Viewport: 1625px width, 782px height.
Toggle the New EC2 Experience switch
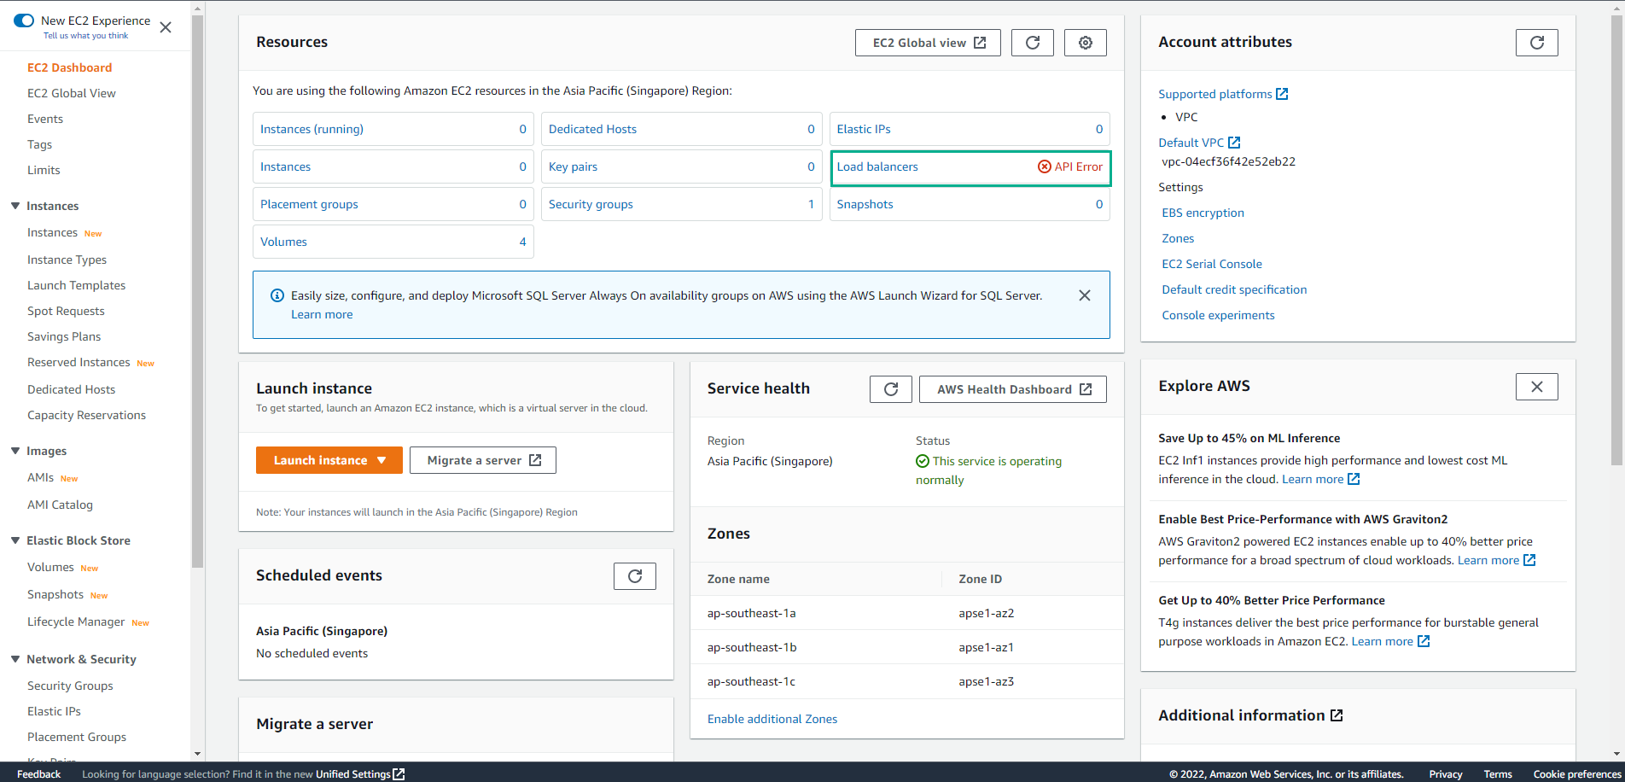coord(24,20)
